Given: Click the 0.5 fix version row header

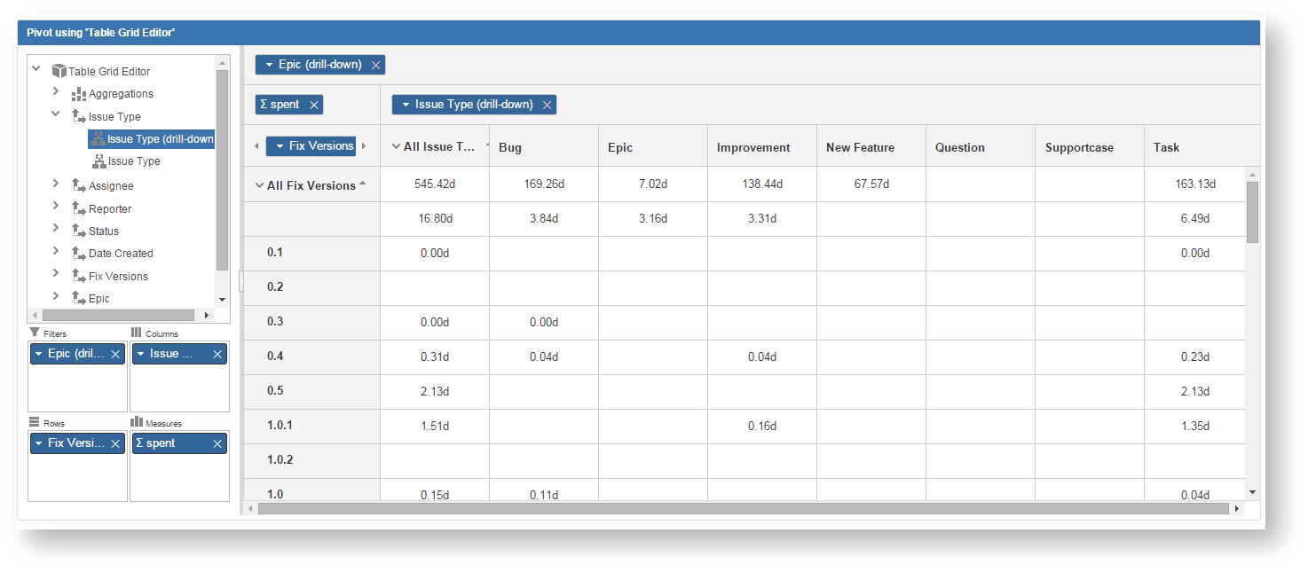Looking at the screenshot, I should 311,391.
